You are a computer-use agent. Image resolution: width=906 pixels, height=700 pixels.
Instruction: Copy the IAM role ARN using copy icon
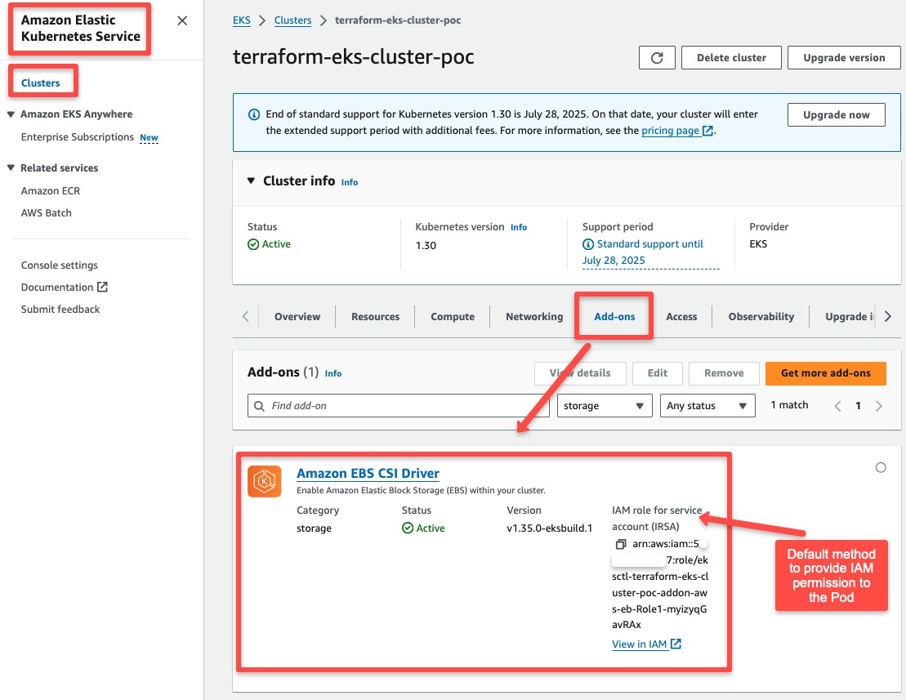(x=621, y=543)
